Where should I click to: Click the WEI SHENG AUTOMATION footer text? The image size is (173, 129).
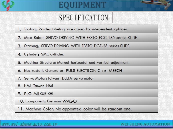click(145, 124)
